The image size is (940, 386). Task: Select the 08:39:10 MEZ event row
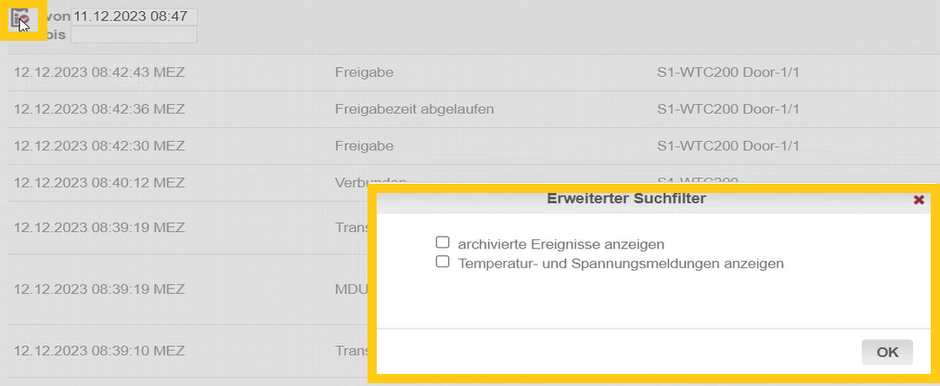[x=99, y=351]
